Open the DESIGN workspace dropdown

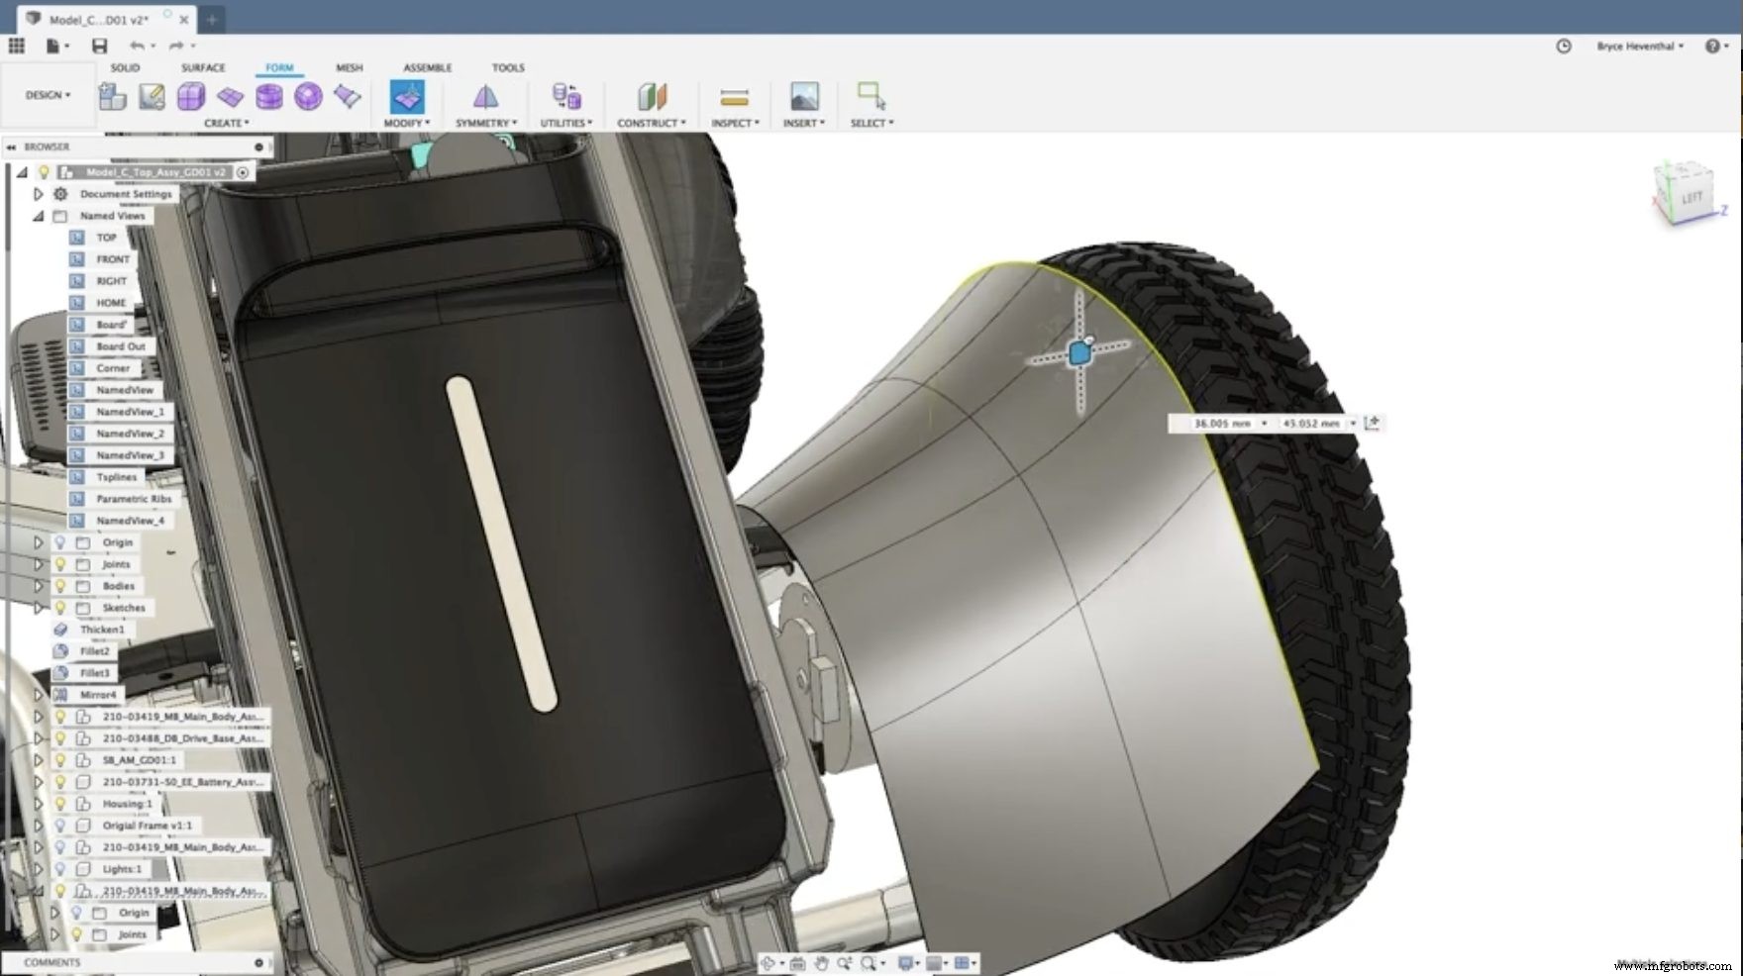tap(47, 95)
